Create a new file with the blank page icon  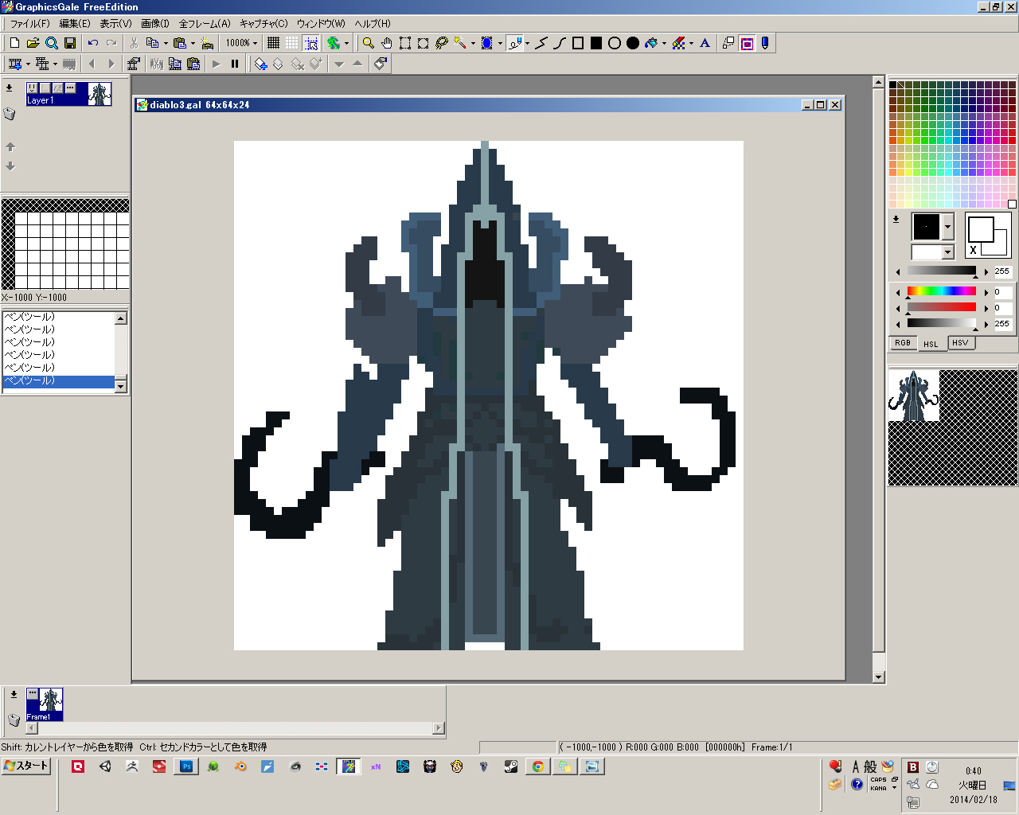click(14, 43)
